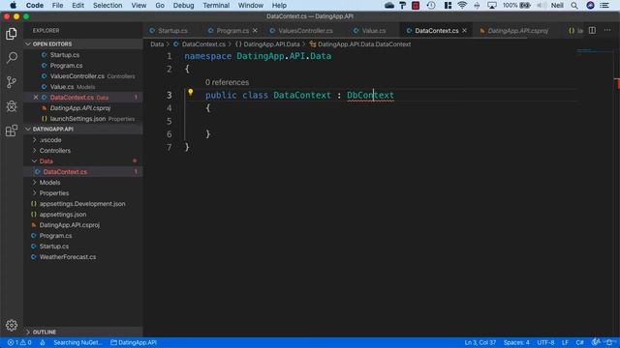Select DataContext.cs under Data folder
Image resolution: width=620 pixels, height=348 pixels.
click(x=65, y=172)
